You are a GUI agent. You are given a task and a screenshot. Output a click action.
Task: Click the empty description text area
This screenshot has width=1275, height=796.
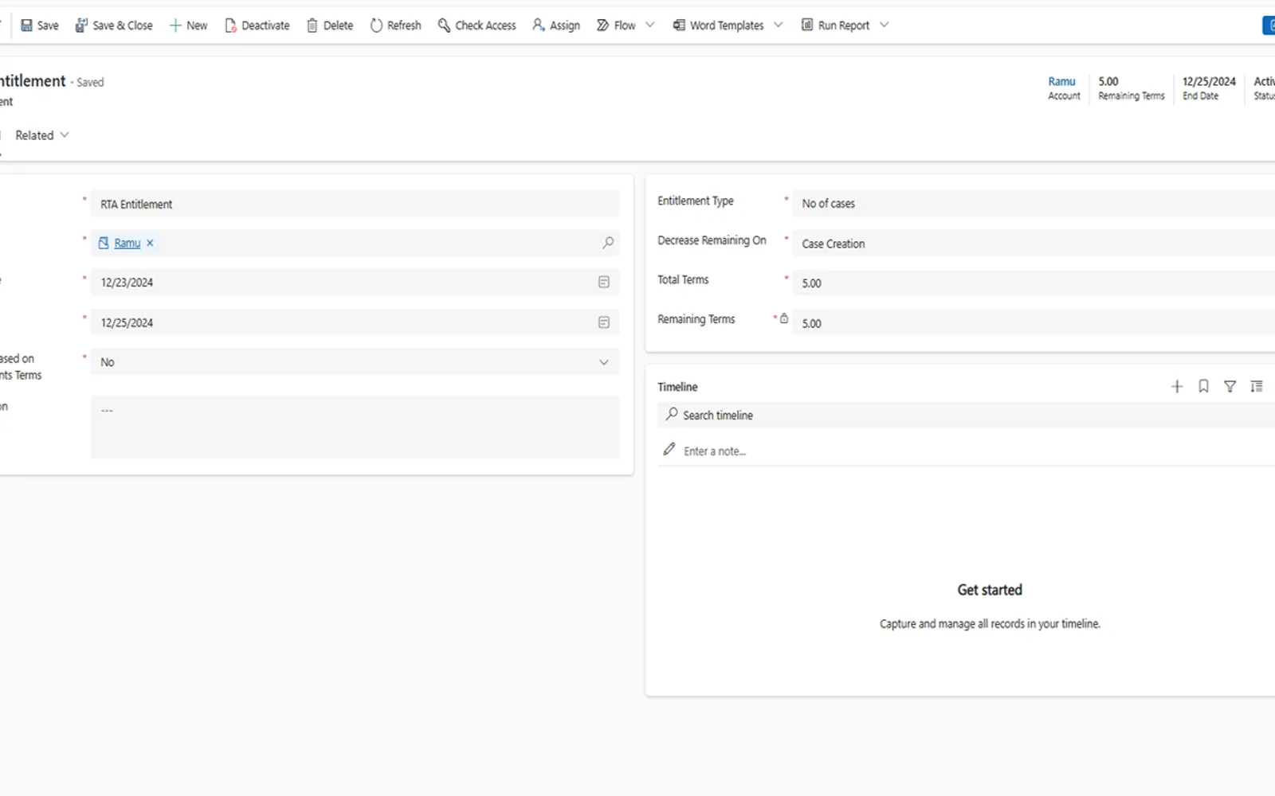[x=355, y=427]
